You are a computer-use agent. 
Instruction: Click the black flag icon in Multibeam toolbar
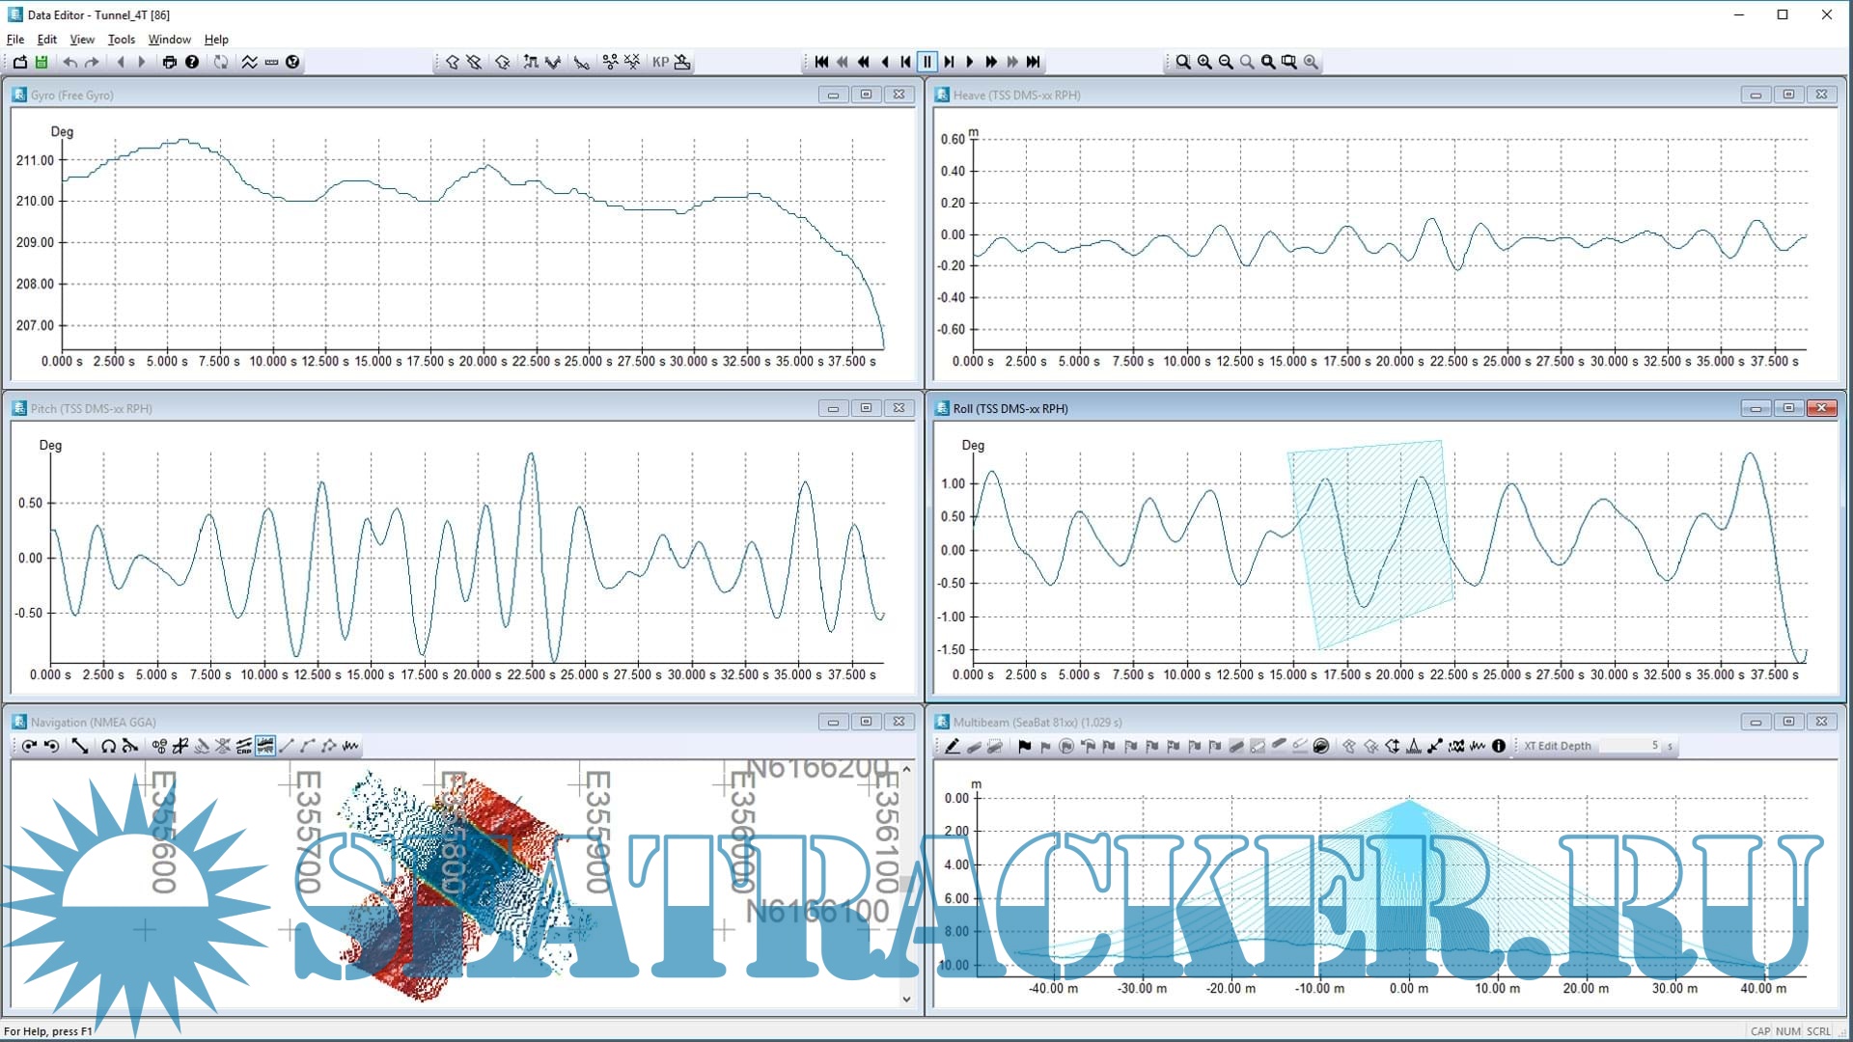[x=1024, y=746]
